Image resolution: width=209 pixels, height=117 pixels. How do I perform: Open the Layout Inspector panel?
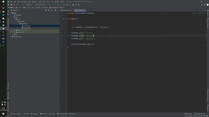(200, 114)
